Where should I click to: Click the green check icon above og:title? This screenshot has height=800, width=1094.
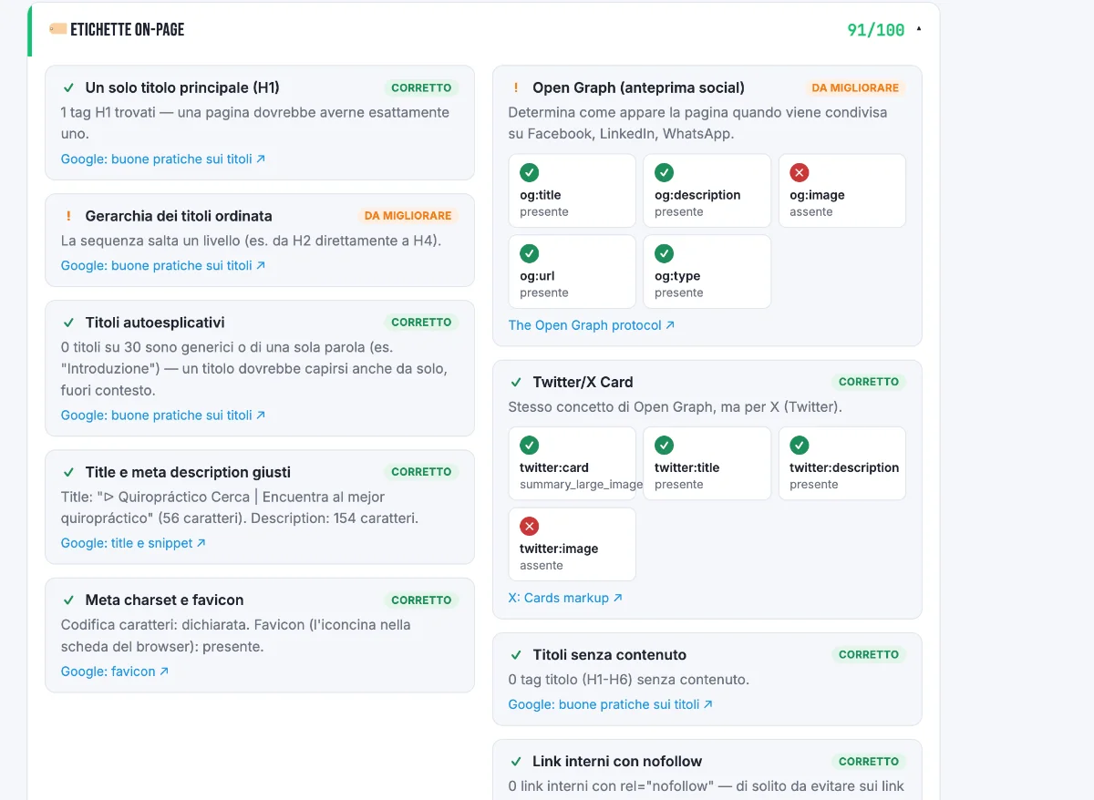(530, 172)
